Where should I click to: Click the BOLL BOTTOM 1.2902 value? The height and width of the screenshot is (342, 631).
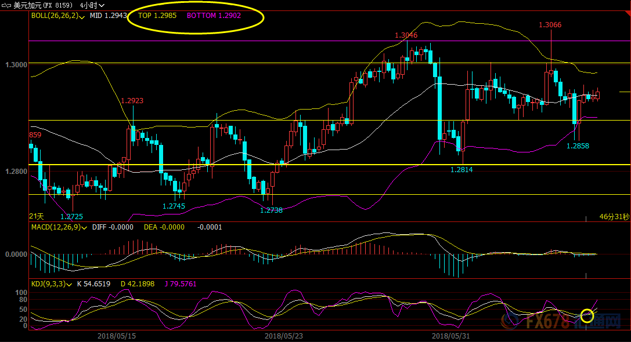(x=214, y=16)
